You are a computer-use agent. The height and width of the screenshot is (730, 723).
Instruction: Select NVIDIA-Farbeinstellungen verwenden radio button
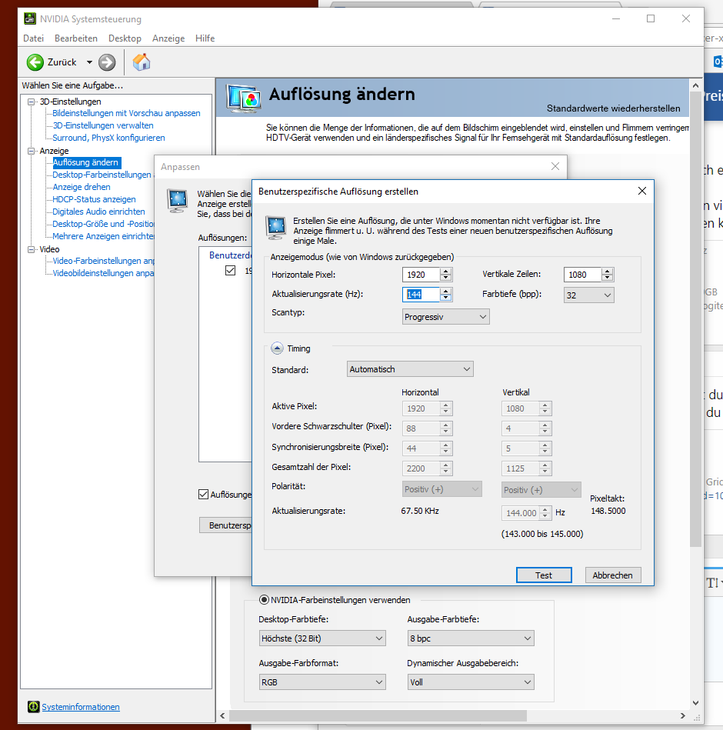click(264, 600)
